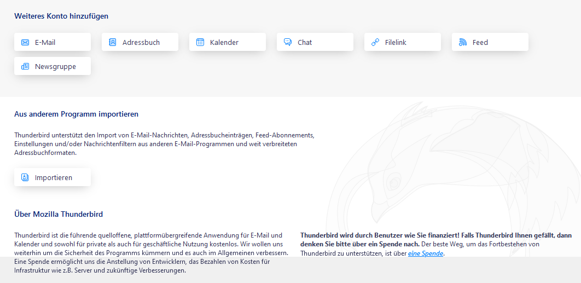Add a Feed account
This screenshot has width=581, height=283.
490,42
